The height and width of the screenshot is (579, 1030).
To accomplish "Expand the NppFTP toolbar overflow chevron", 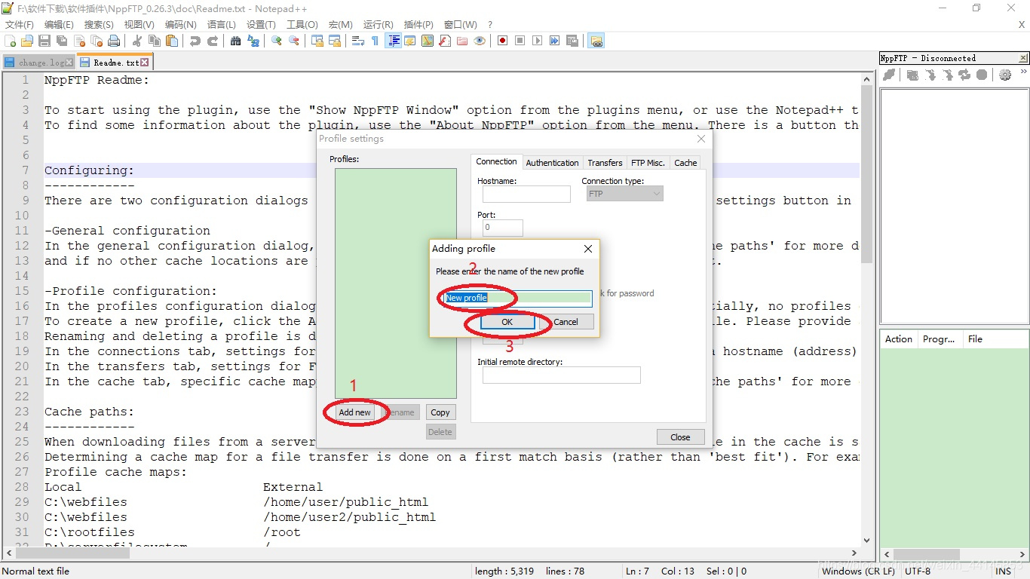I will point(1023,73).
